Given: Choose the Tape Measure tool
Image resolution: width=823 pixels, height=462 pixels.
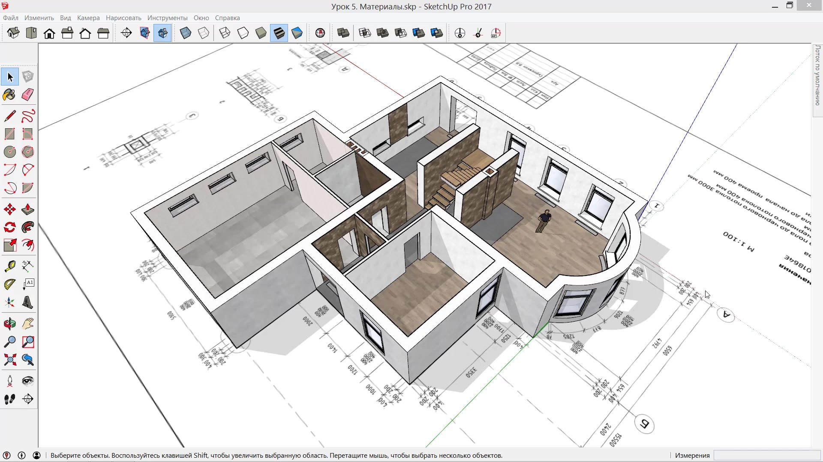Looking at the screenshot, I should click(9, 266).
